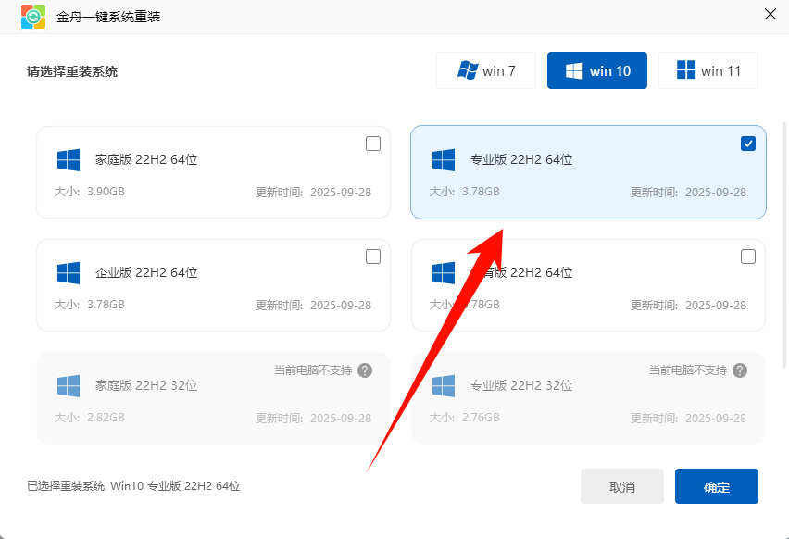Click the Windows logo on 家庭版 22H2 32位 card
This screenshot has height=539, width=789.
pyautogui.click(x=67, y=384)
